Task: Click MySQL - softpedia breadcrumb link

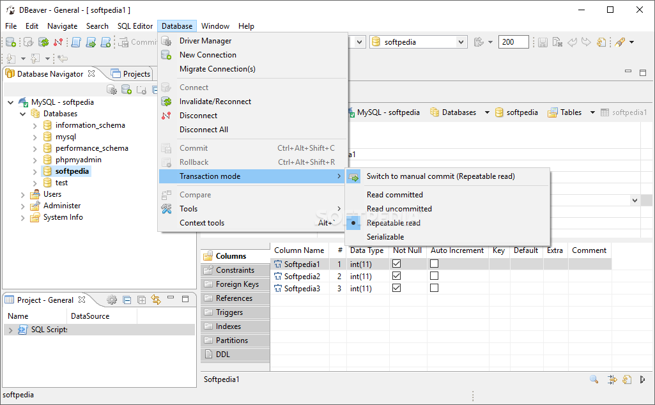Action: [388, 112]
